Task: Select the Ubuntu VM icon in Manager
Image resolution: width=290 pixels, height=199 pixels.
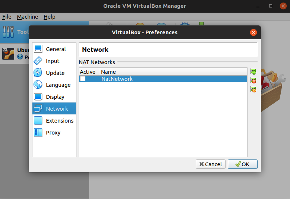Action: tap(8, 54)
